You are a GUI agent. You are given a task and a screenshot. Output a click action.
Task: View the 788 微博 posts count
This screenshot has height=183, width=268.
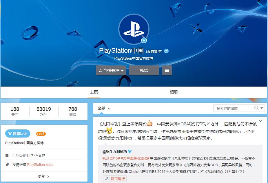[73, 111]
